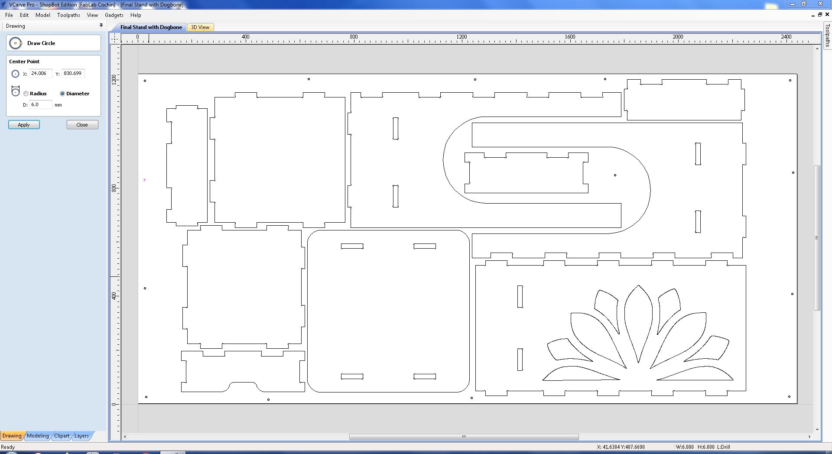Click the 'Center Point' label
832x454 pixels.
[24, 62]
